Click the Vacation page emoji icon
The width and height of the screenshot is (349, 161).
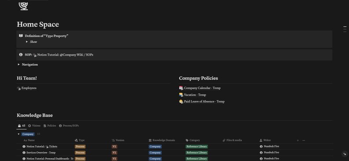click(x=181, y=95)
